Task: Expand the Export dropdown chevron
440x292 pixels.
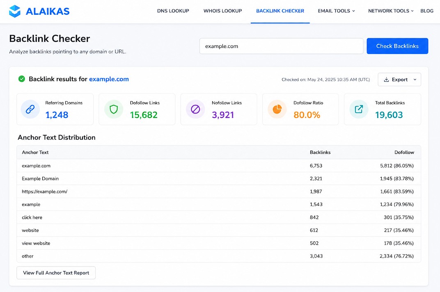Action: pyautogui.click(x=415, y=80)
